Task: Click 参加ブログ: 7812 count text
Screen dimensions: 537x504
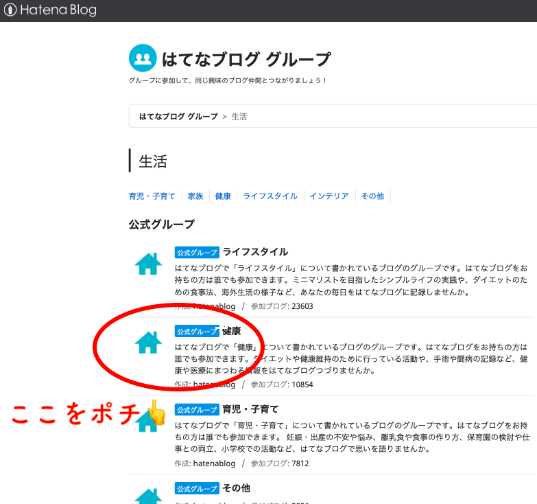Action: pyautogui.click(x=280, y=463)
